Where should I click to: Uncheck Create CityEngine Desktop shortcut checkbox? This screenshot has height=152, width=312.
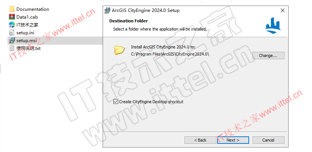pyautogui.click(x=116, y=102)
